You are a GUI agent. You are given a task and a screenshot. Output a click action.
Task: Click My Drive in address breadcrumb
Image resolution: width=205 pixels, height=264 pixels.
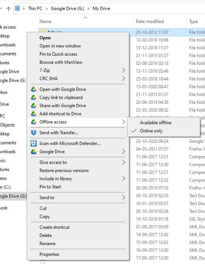click(x=101, y=9)
